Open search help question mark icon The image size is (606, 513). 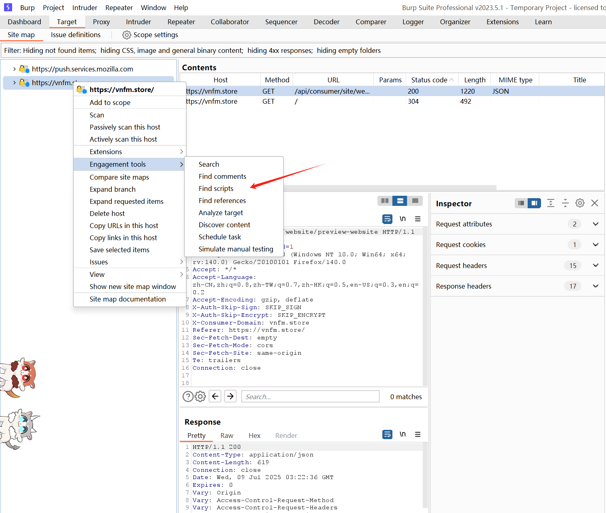coord(188,397)
